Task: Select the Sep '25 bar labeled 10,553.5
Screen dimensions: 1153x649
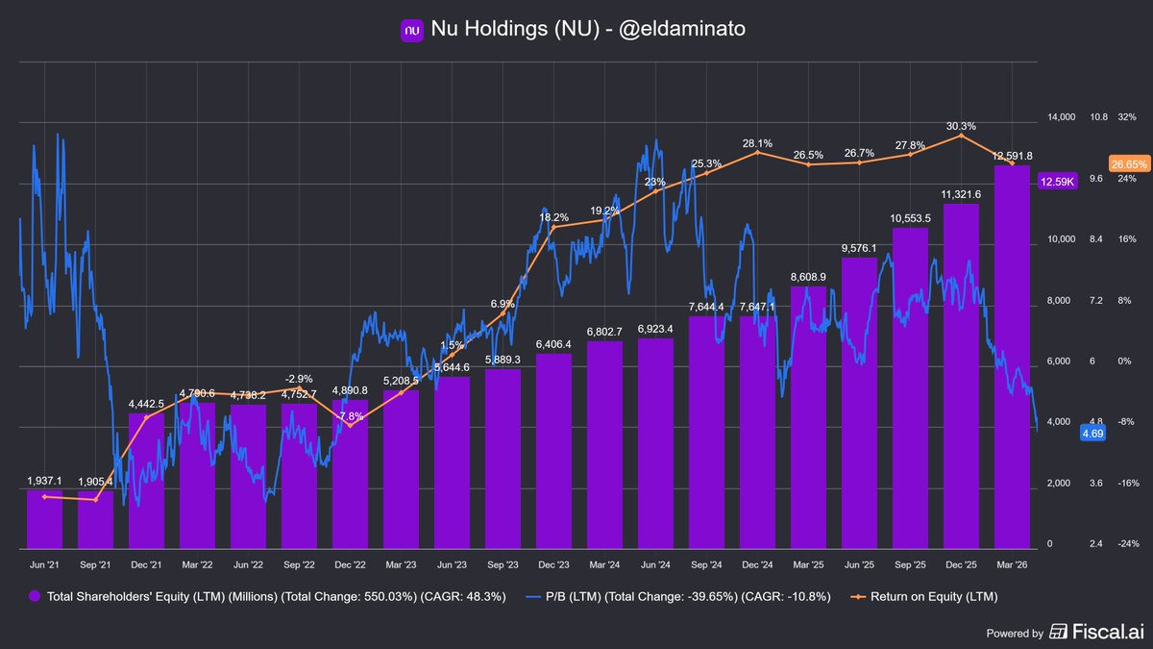Action: point(910,387)
